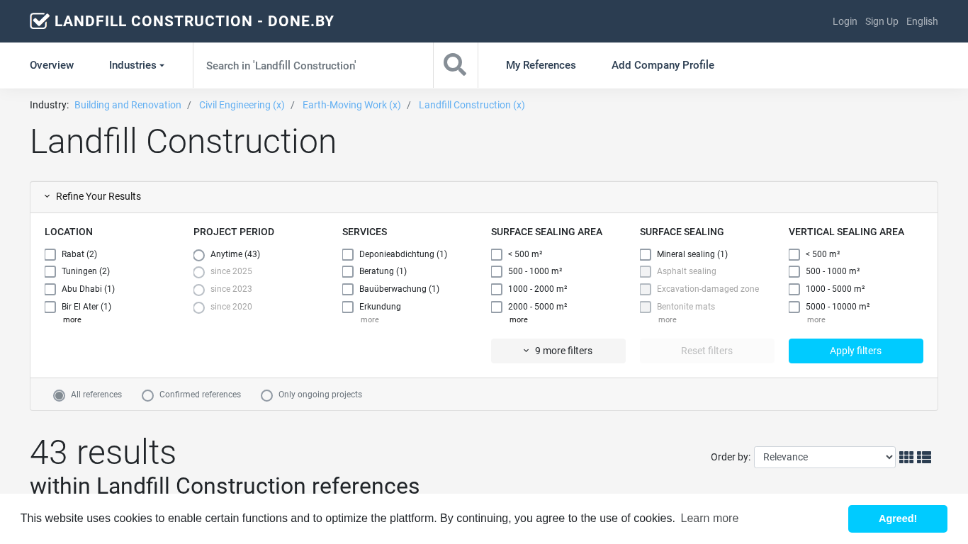Click the magnifying glass search icon
This screenshot has width=968, height=544.
pos(455,65)
